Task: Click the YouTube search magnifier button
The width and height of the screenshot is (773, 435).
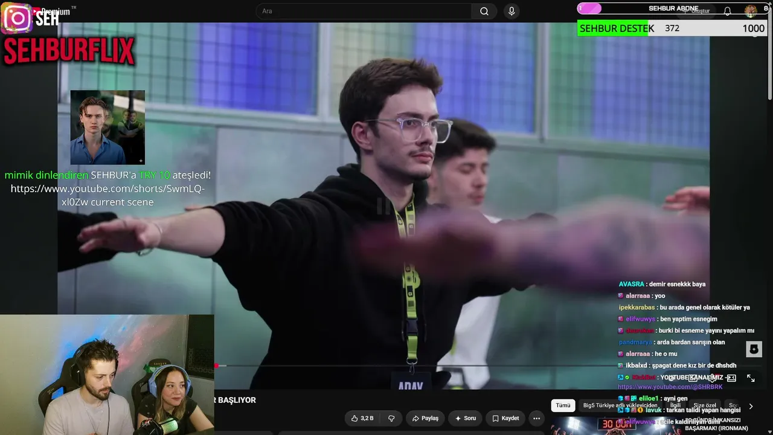Action: coord(484,11)
